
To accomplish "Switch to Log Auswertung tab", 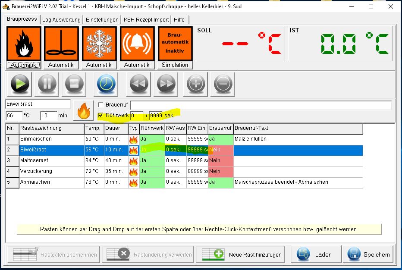I will [x=61, y=20].
